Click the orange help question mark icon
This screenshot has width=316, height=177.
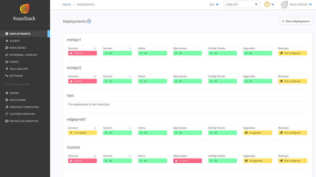click(x=267, y=4)
